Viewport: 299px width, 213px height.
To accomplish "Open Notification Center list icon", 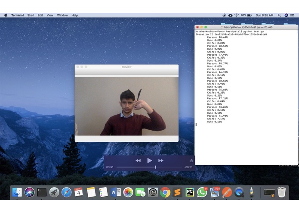I will click(292, 15).
